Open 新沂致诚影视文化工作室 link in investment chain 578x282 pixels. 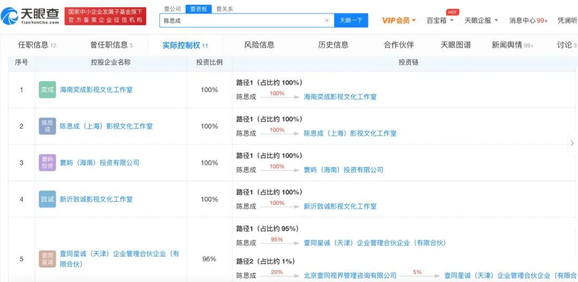340,207
